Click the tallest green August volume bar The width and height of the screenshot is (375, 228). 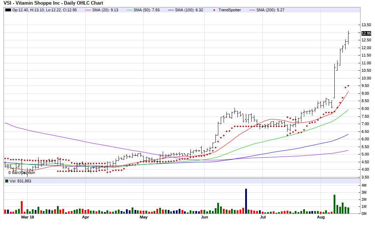[x=334, y=204]
